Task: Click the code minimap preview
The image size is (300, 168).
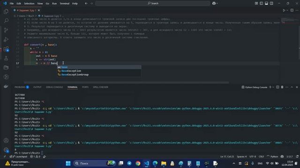Action: click(290, 20)
